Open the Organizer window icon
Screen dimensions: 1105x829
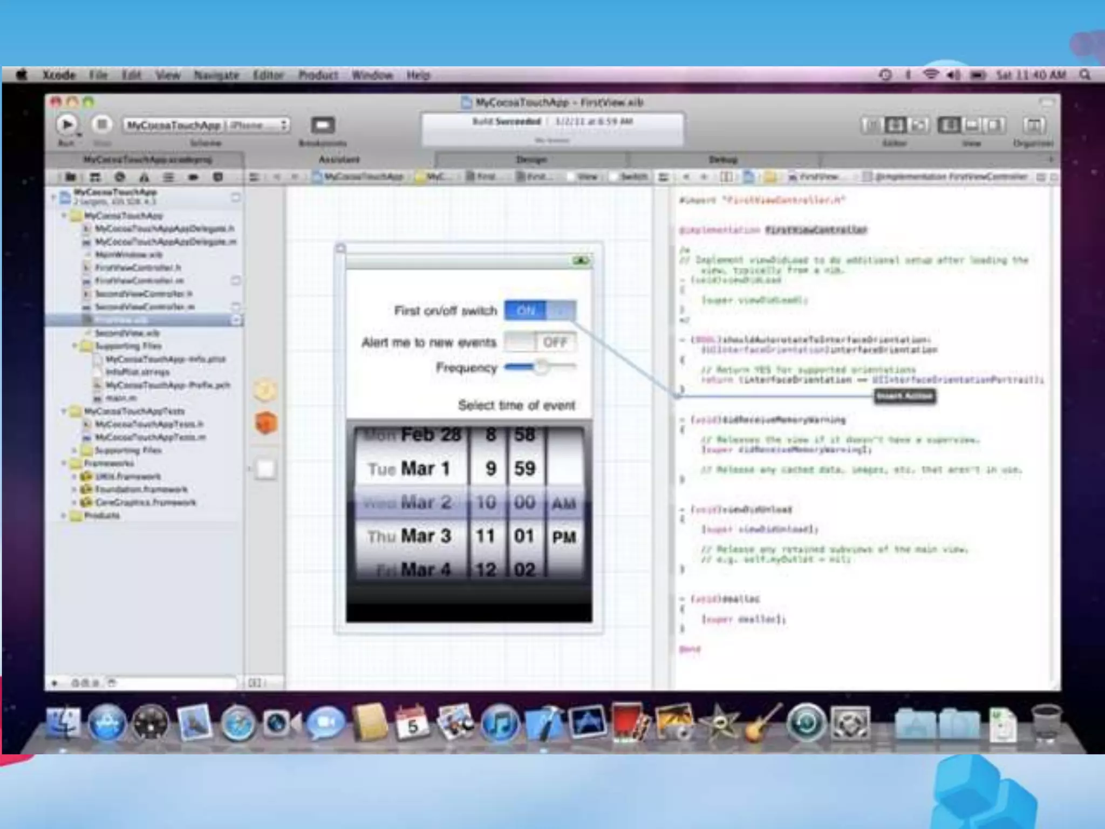(x=1033, y=126)
